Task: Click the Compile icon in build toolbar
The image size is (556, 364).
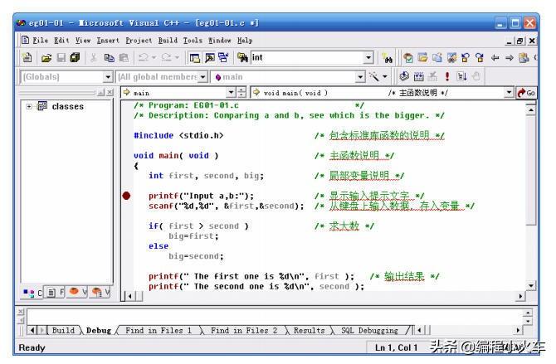Action: click(404, 75)
